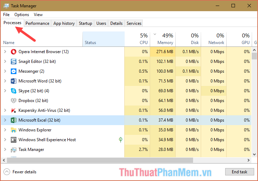This screenshot has height=181, width=258.
Task: Expand the Windows Shell Experience Host group
Action: coord(5,140)
